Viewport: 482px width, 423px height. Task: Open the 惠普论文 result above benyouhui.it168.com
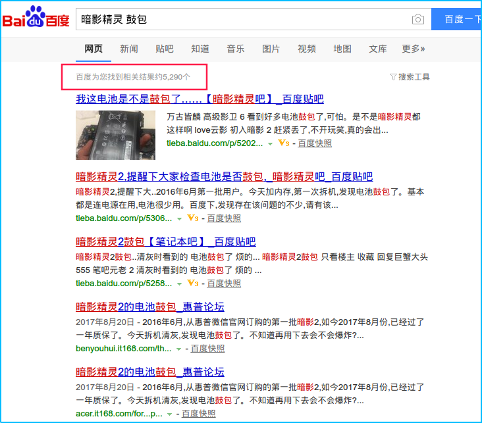pyautogui.click(x=150, y=307)
